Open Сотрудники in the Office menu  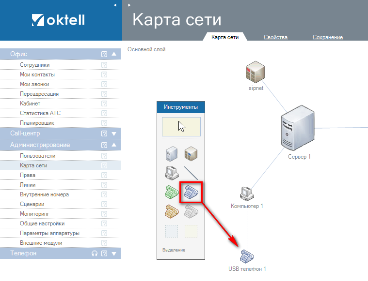[34, 65]
